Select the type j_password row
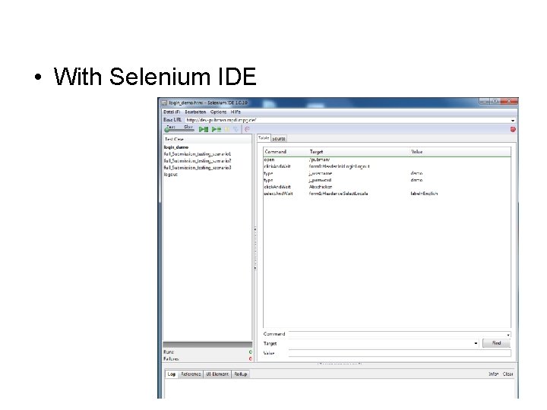547x410 pixels. tap(387, 180)
